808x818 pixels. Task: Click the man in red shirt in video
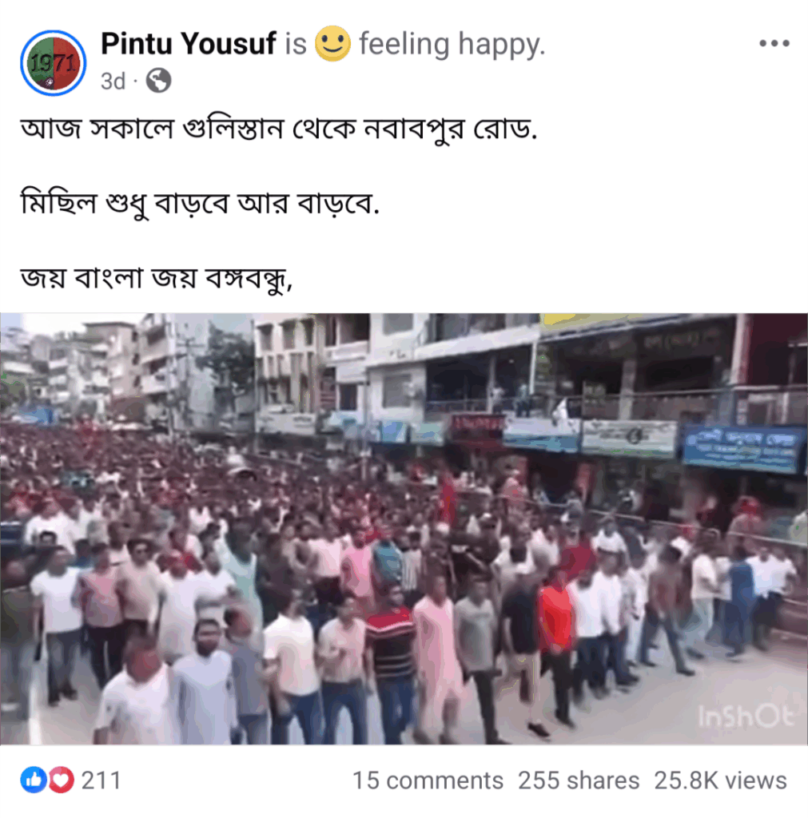[556, 620]
